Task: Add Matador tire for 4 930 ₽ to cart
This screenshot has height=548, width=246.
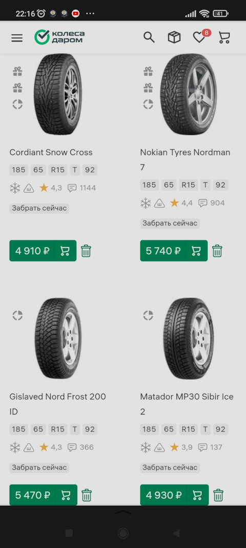Action: [x=174, y=495]
